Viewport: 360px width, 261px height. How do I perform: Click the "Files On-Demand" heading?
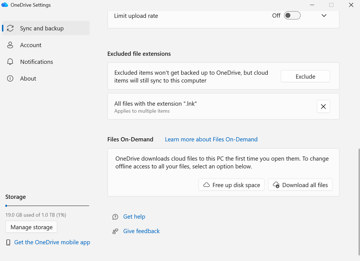click(130, 139)
